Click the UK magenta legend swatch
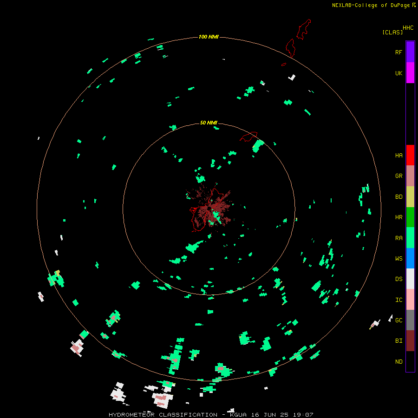The height and width of the screenshot is (418, 418). click(410, 73)
